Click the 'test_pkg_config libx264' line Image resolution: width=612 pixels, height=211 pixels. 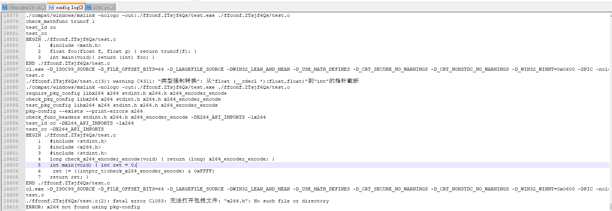coord(122,105)
